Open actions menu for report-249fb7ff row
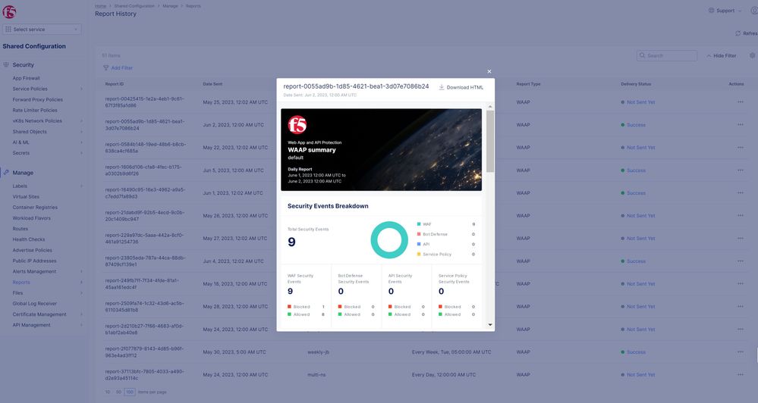The width and height of the screenshot is (758, 403). pyautogui.click(x=740, y=284)
